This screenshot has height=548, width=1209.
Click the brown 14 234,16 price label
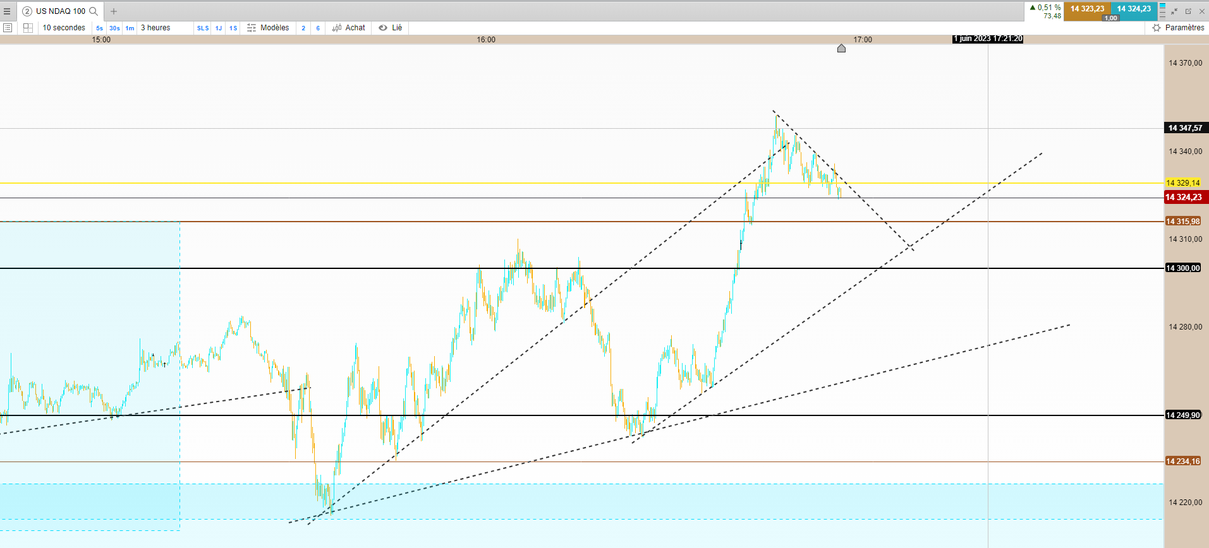click(x=1182, y=462)
